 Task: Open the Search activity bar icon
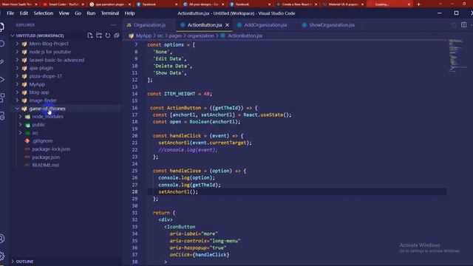(x=1, y=44)
